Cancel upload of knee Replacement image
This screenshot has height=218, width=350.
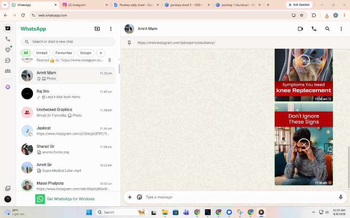(304, 61)
